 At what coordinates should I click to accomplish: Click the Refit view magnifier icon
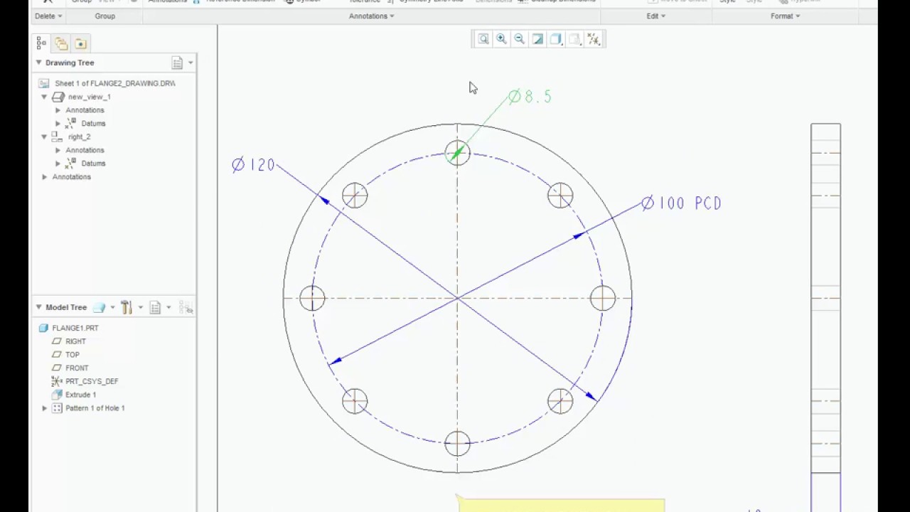483,39
